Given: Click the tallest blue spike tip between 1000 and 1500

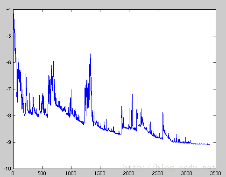Looking at the screenshot, I should point(90,54).
